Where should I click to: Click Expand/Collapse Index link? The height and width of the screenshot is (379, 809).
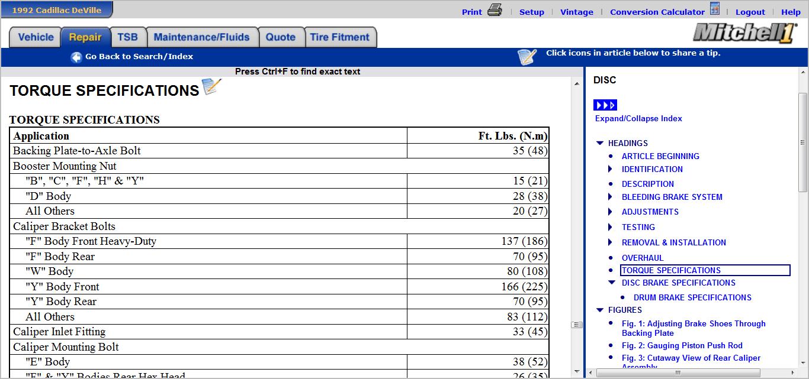click(638, 118)
